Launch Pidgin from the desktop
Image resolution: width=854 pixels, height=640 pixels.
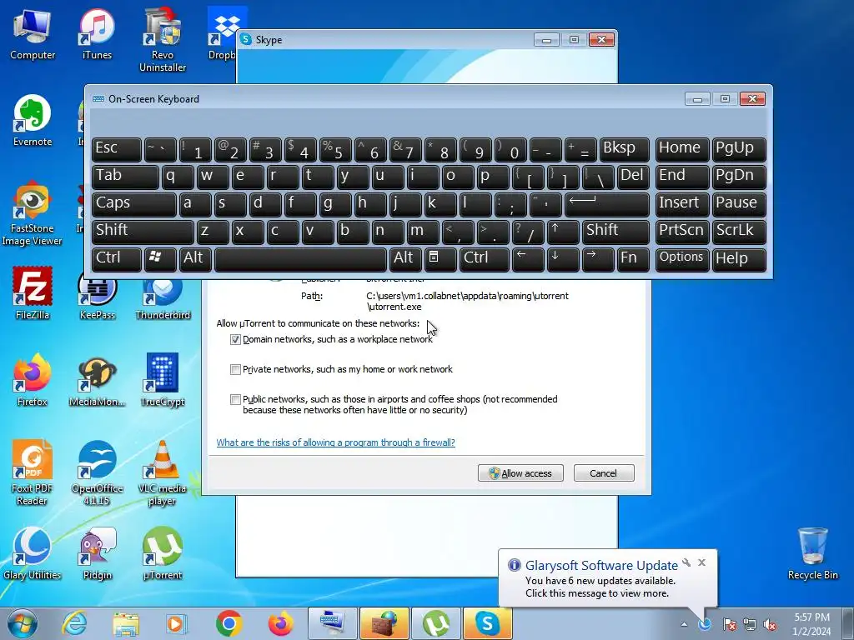[97, 554]
